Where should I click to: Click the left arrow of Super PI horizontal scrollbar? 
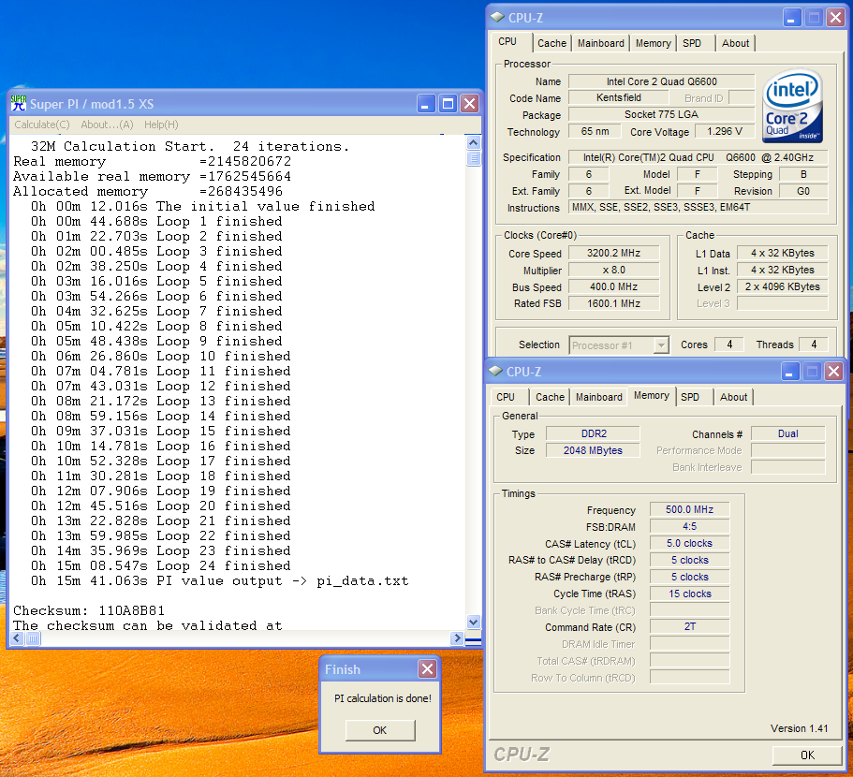point(17,638)
